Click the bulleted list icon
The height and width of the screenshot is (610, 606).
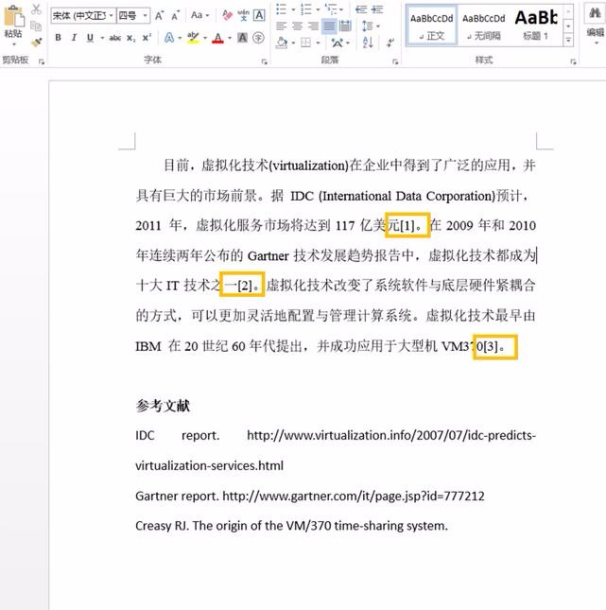click(x=281, y=9)
